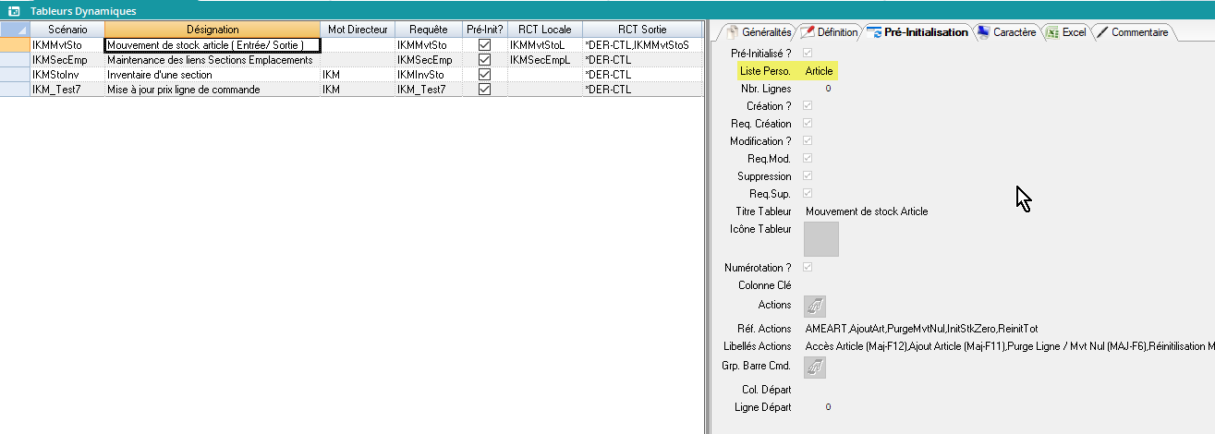Click the Grp. Barre Cmd. icon button
Image resolution: width=1215 pixels, height=434 pixels.
[815, 368]
